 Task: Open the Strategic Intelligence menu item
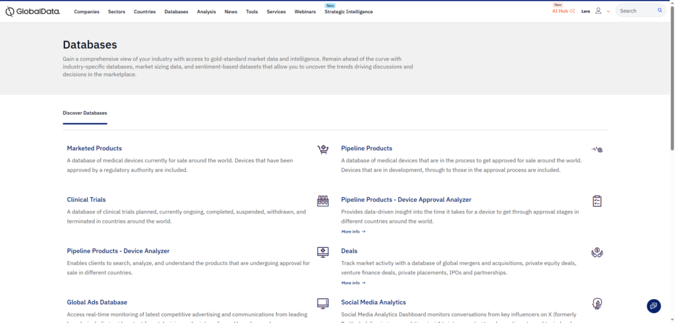(x=348, y=12)
